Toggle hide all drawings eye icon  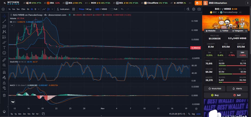(x=4, y=88)
